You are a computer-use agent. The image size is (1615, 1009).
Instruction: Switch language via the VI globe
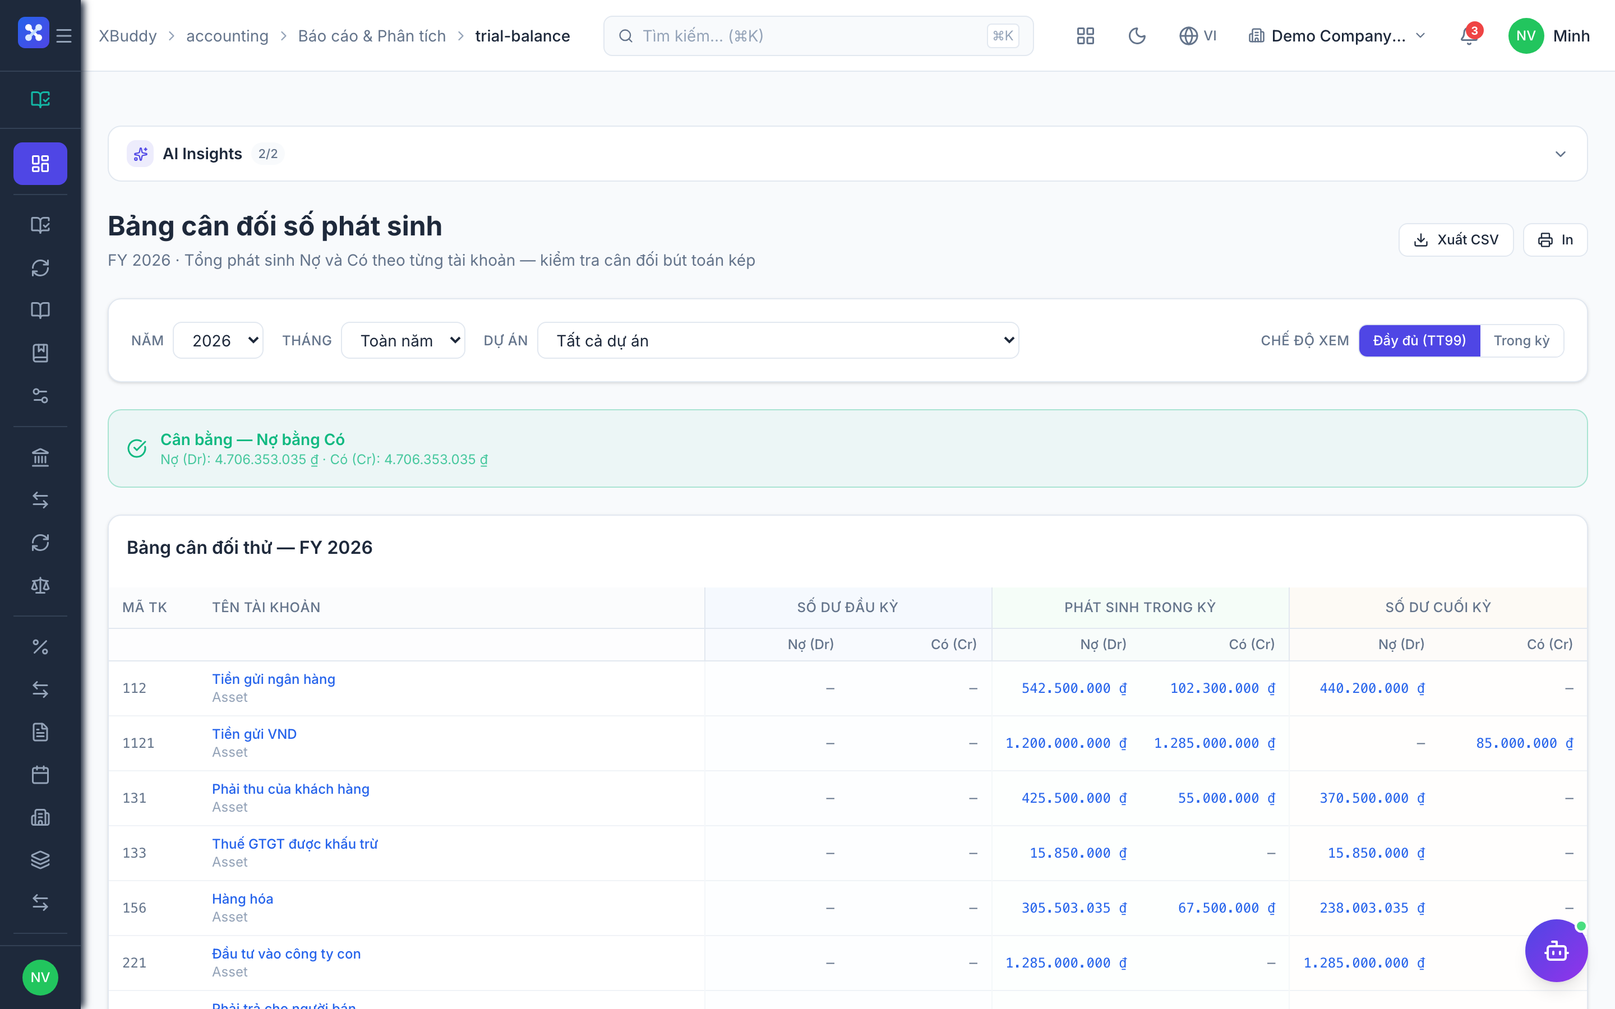1198,36
